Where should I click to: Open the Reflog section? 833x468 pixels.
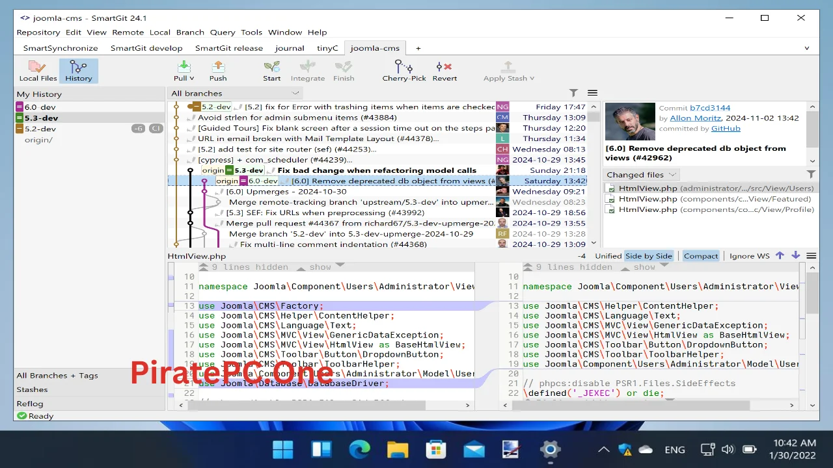click(30, 404)
